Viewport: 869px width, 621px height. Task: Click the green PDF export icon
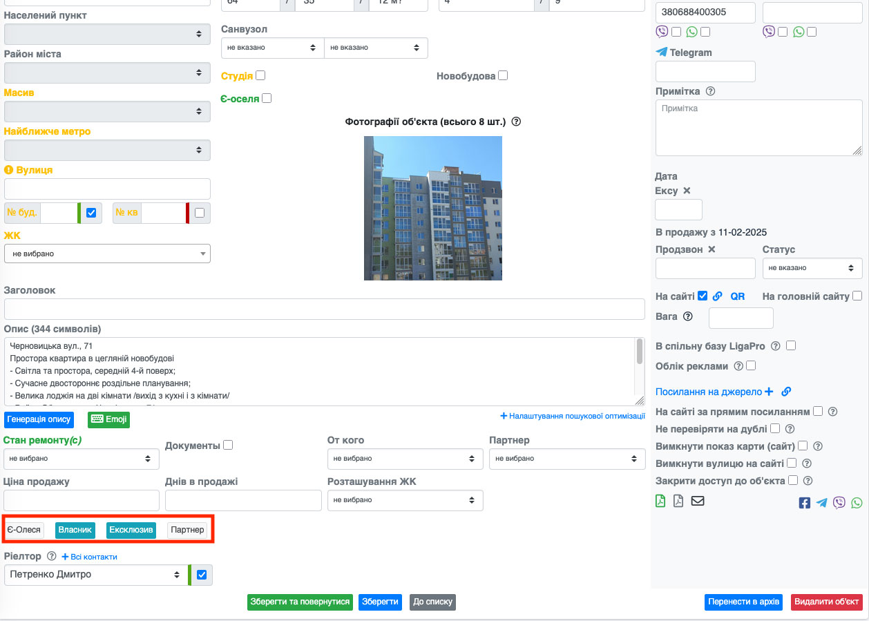(x=661, y=501)
